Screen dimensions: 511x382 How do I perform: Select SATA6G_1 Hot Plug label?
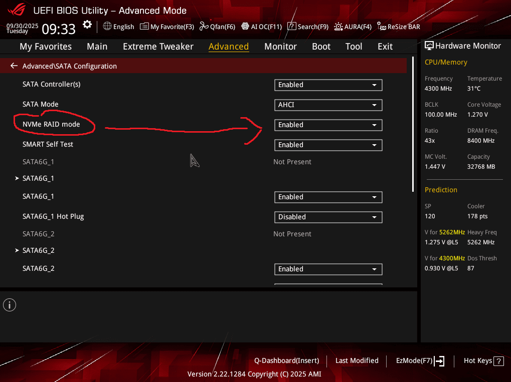coord(53,216)
